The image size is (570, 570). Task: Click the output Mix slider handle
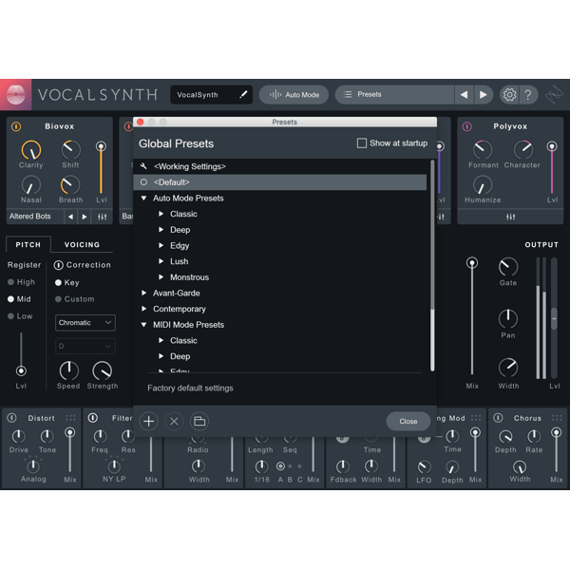pyautogui.click(x=472, y=262)
